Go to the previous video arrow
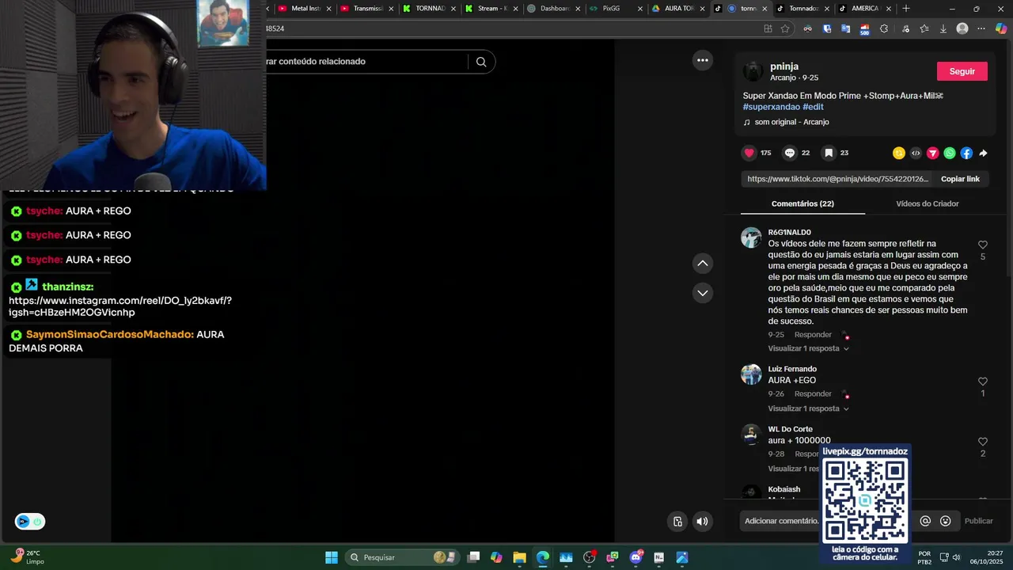Viewport: 1013px width, 570px height. point(702,263)
